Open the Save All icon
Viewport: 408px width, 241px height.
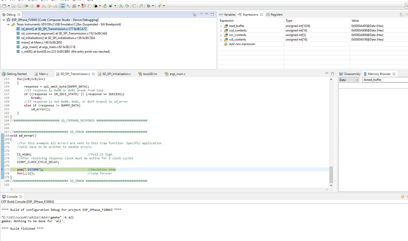tap(20, 6)
